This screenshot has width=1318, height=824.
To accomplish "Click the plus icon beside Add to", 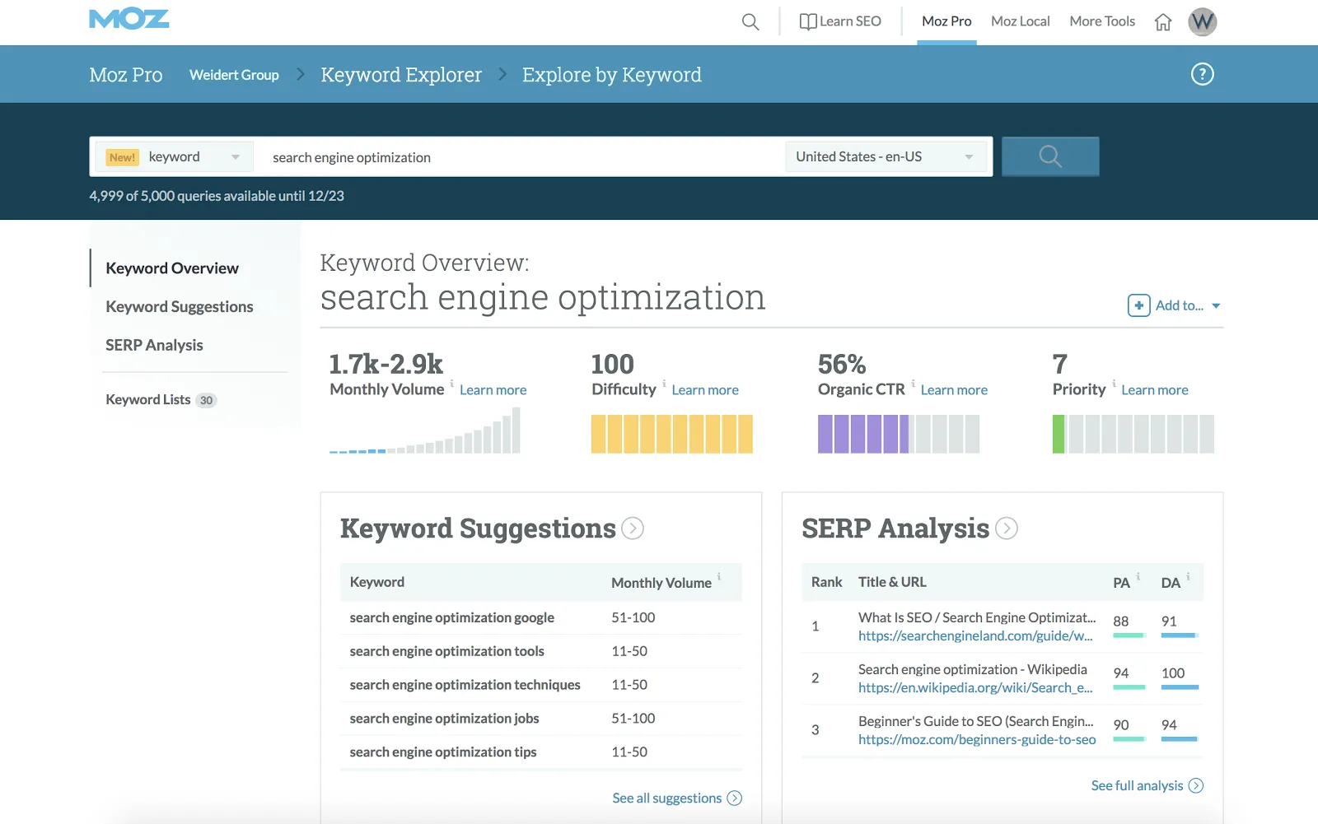I will pyautogui.click(x=1138, y=305).
